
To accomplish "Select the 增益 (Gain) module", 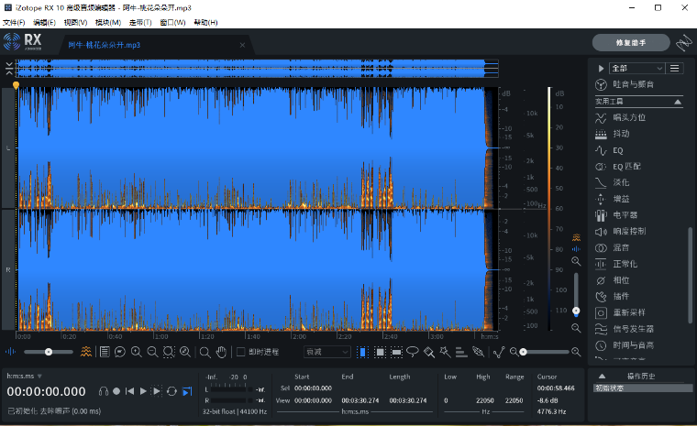I will click(x=620, y=199).
